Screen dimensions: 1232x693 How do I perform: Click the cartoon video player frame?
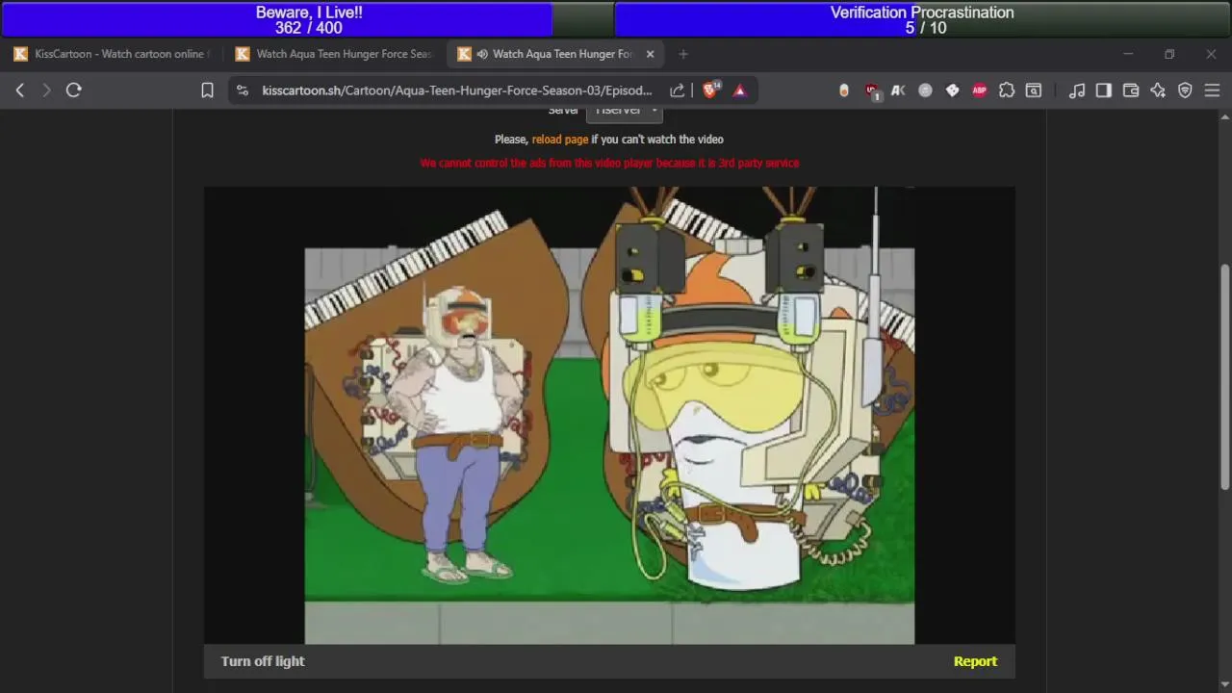(609, 415)
